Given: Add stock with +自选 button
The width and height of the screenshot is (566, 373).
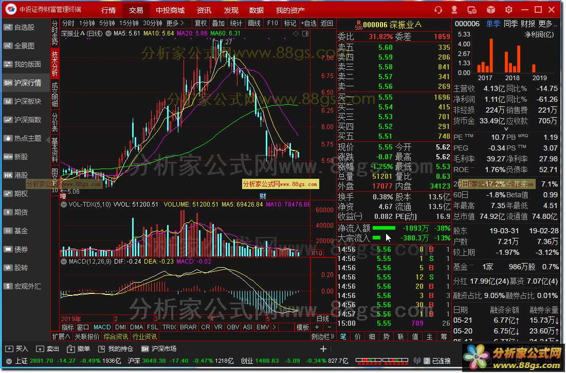Looking at the screenshot, I should pos(308,23).
